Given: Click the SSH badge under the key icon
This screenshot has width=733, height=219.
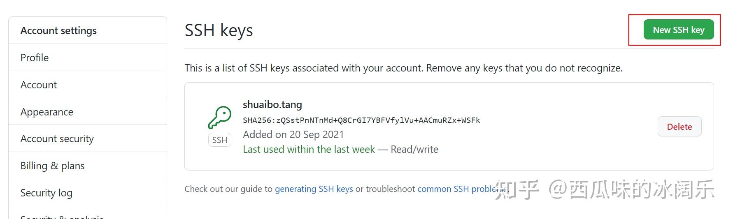Looking at the screenshot, I should tap(220, 140).
